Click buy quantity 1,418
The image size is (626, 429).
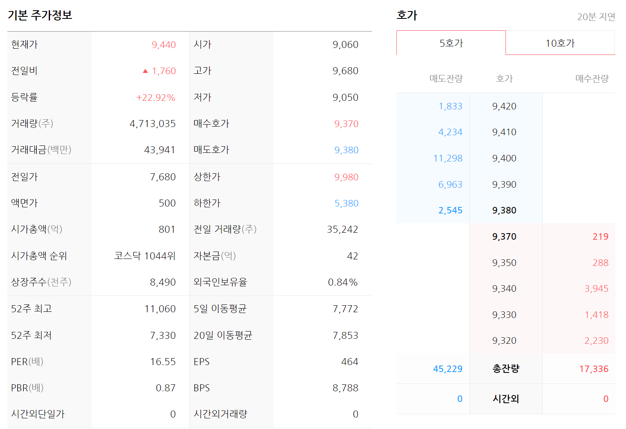(x=596, y=315)
